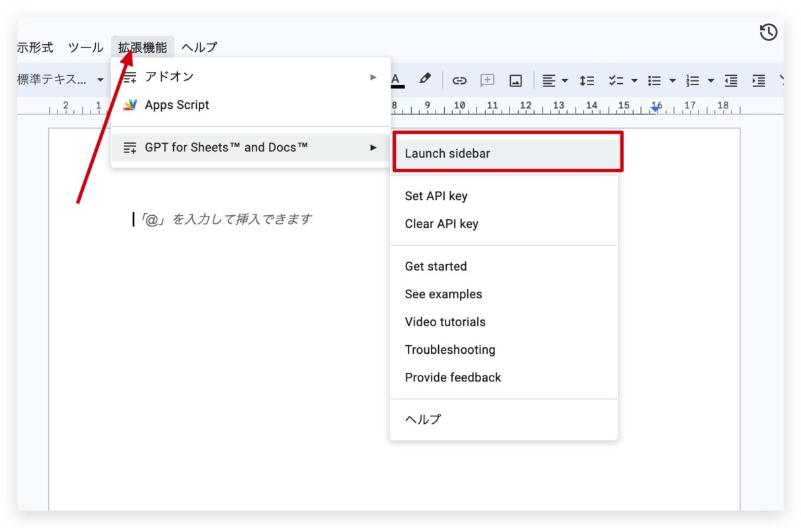
Task: Click the text color A icon
Action: pyautogui.click(x=396, y=80)
